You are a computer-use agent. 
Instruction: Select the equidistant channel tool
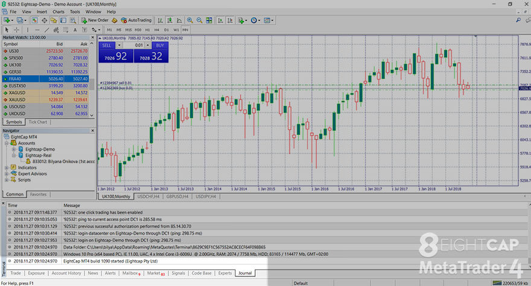[x=56, y=30]
